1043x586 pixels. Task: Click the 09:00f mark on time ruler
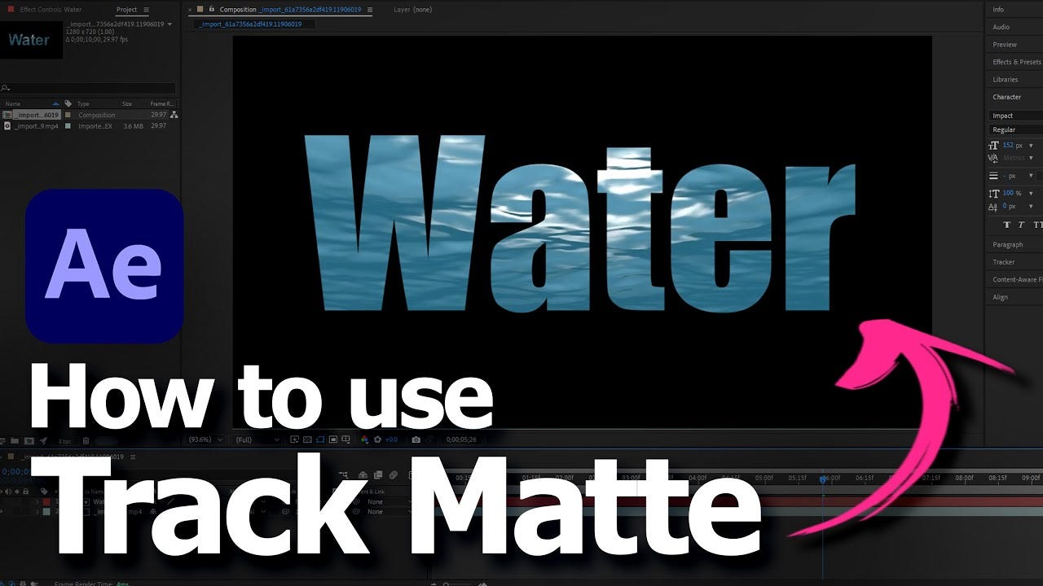pyautogui.click(x=1031, y=479)
